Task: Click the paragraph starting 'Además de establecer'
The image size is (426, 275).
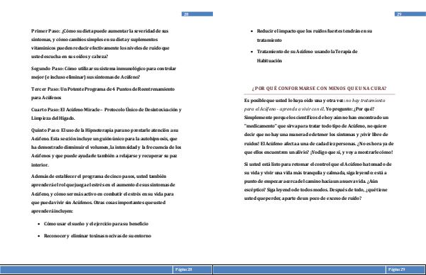Action: click(103, 193)
